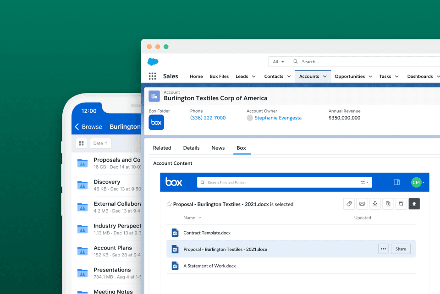Click the search magnifier in Box search bar
This screenshot has height=294, width=440.
202,182
